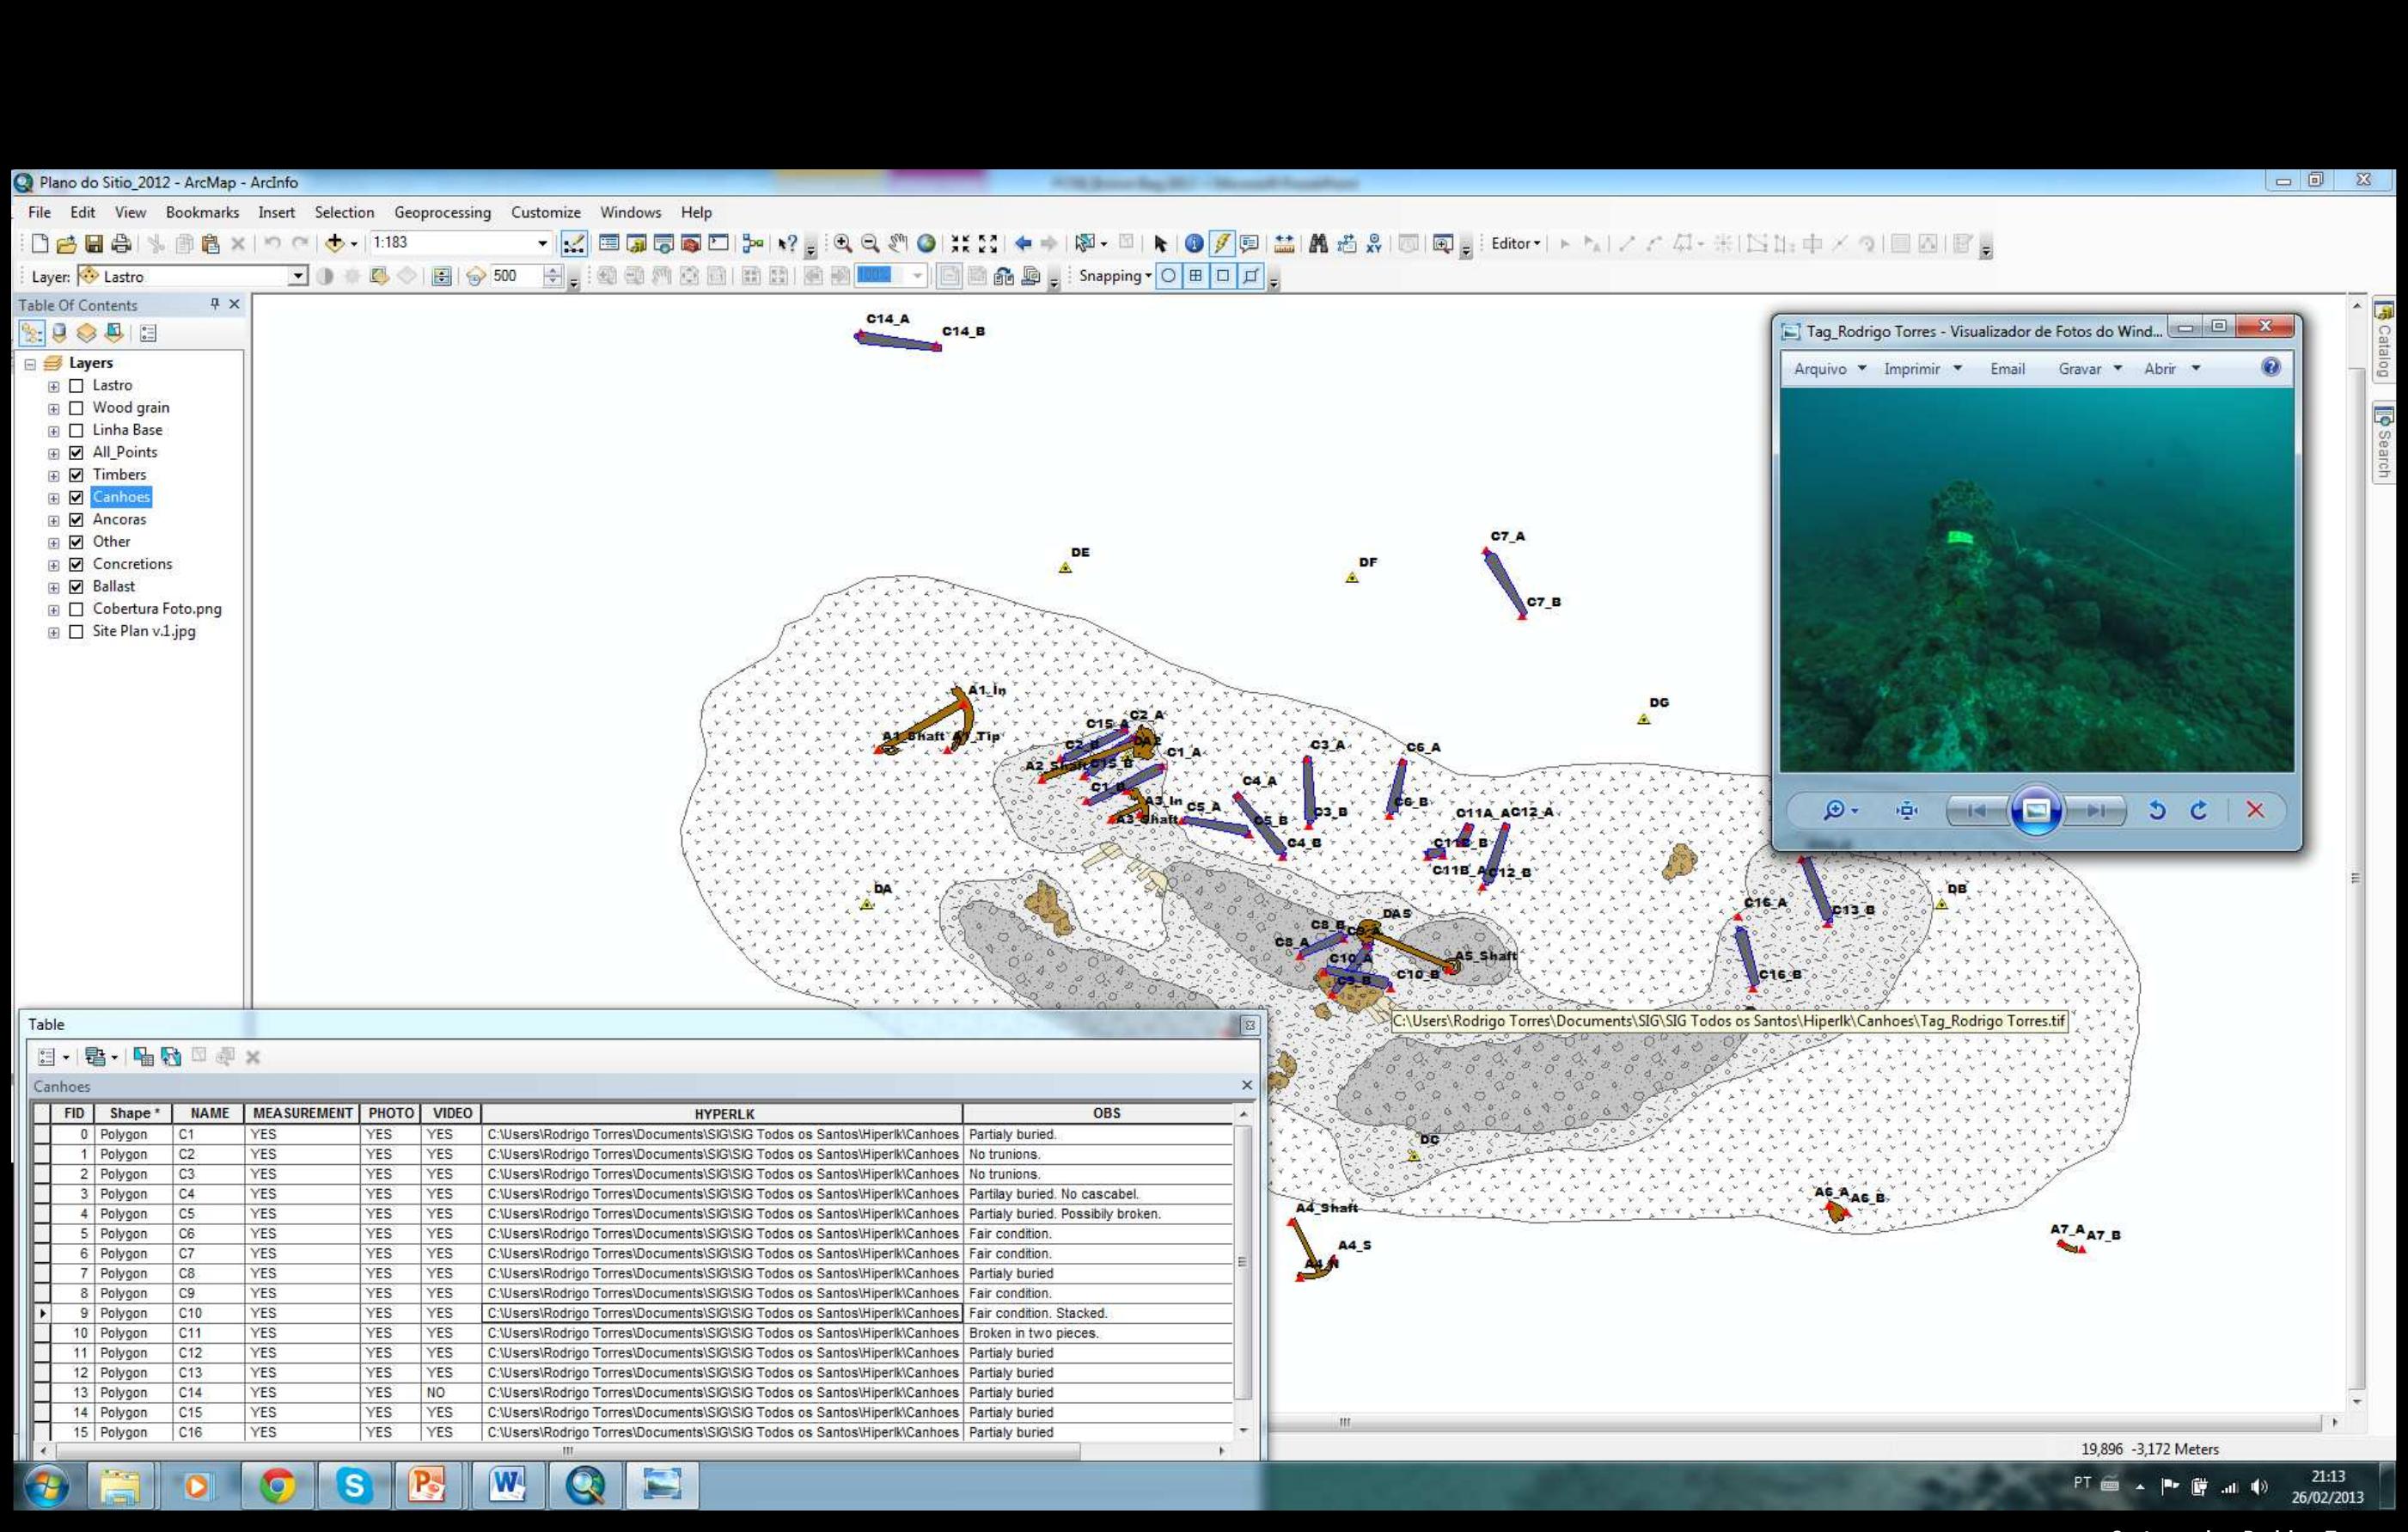2408x1532 pixels.
Task: Rotate photo clockwise in photo viewer
Action: 2198,811
